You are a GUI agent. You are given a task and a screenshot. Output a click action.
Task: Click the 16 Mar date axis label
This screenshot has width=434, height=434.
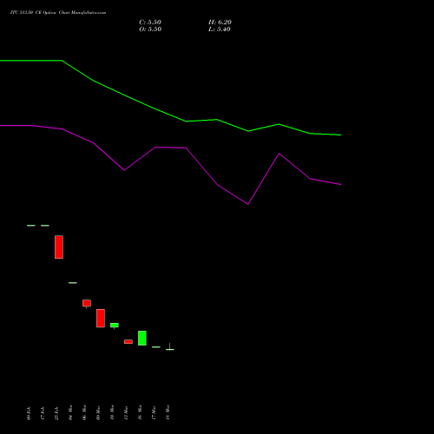[x=140, y=412]
